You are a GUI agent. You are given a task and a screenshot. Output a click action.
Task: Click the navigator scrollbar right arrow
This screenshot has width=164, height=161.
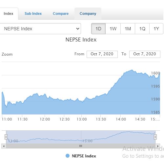coord(158,146)
